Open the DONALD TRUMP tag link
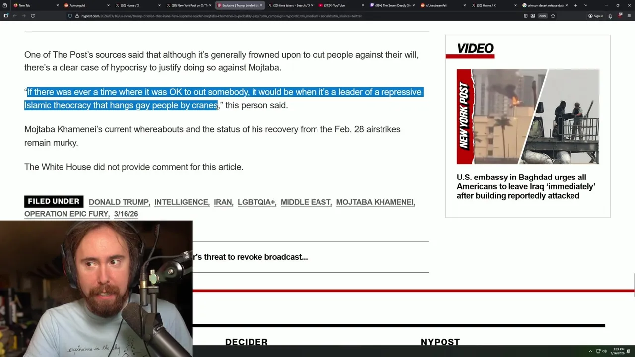This screenshot has width=635, height=357. (119, 202)
